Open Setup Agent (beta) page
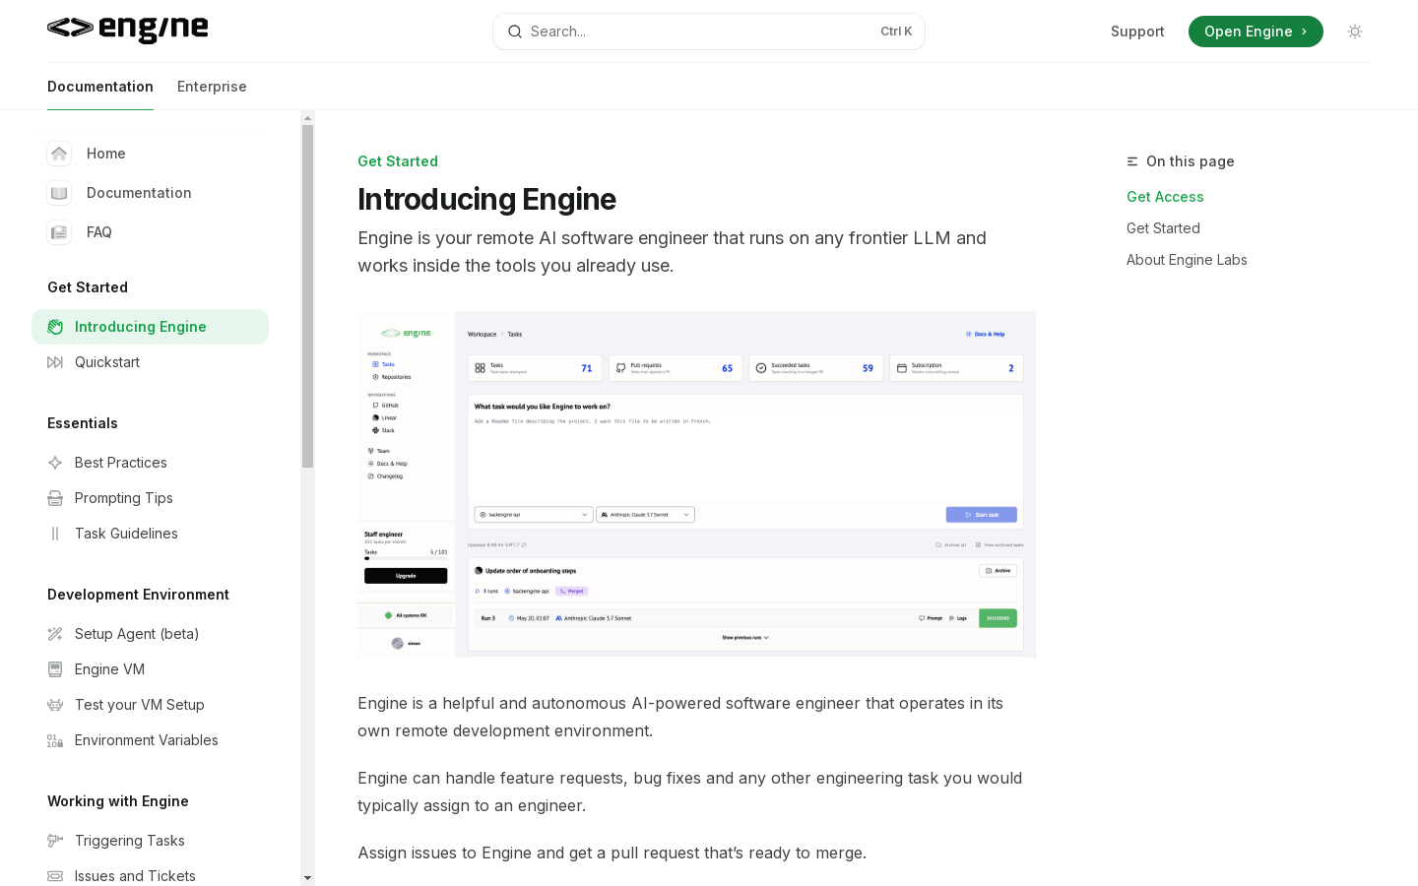The image size is (1418, 886). 150,634
